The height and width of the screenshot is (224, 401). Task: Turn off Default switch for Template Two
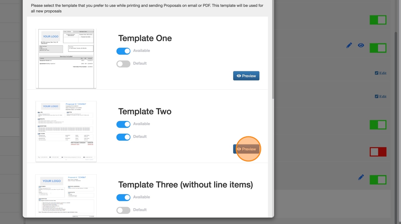(x=123, y=137)
